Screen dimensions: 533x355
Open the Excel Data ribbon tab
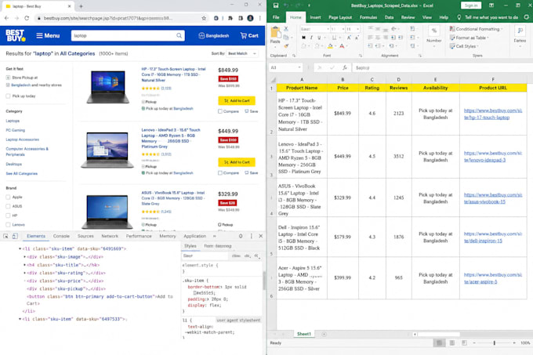tap(390, 17)
